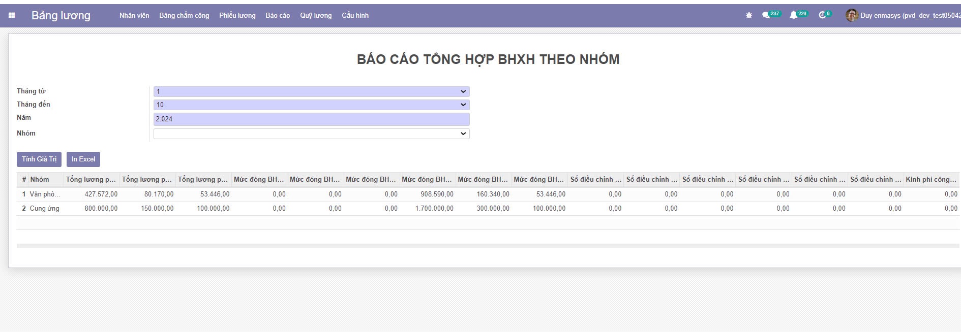Open the 'Nhóm' group dropdown

point(311,134)
